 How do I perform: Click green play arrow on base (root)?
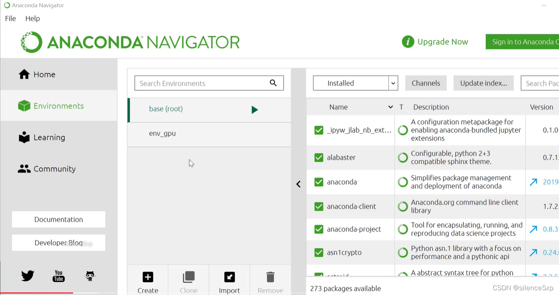(255, 109)
